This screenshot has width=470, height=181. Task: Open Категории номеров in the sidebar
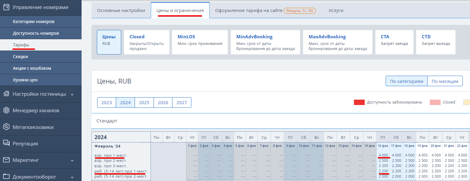41,22
